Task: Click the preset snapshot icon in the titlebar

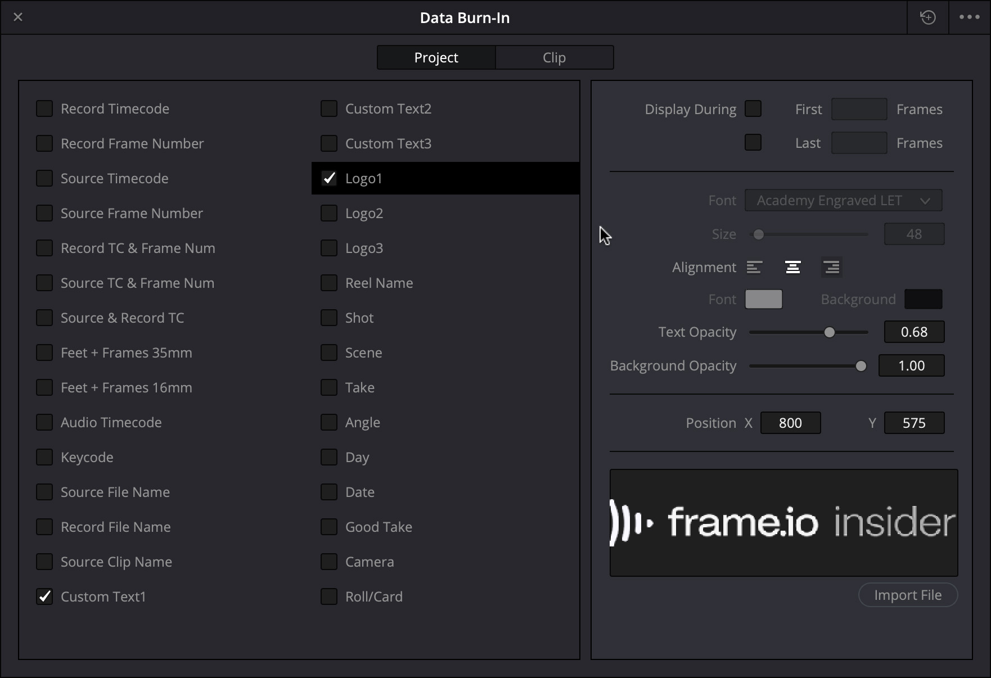Action: click(x=927, y=17)
